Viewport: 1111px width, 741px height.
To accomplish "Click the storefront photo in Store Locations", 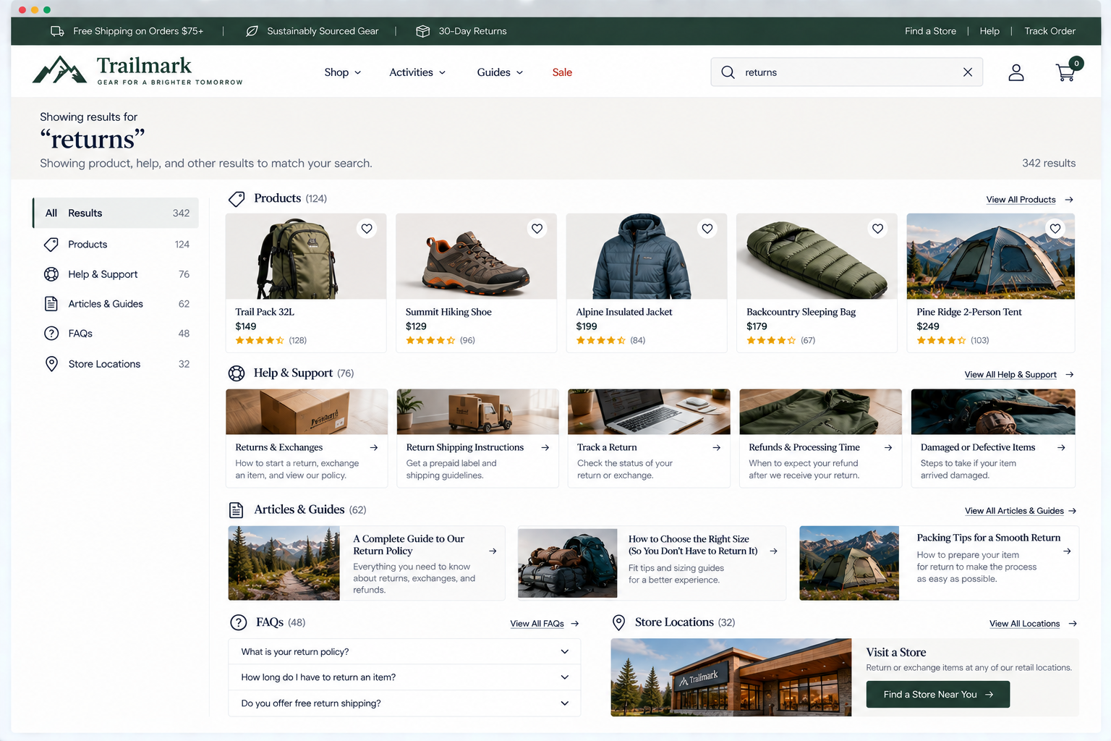I will [x=731, y=677].
